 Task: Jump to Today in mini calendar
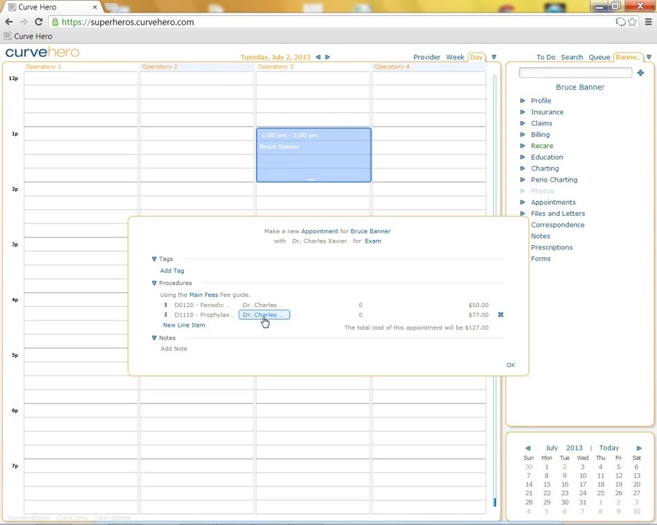609,448
